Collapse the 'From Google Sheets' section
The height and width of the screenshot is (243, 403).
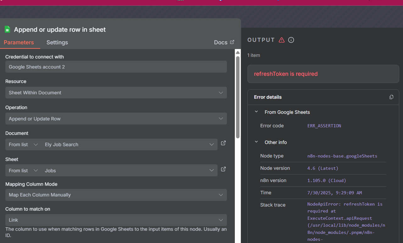(x=257, y=112)
